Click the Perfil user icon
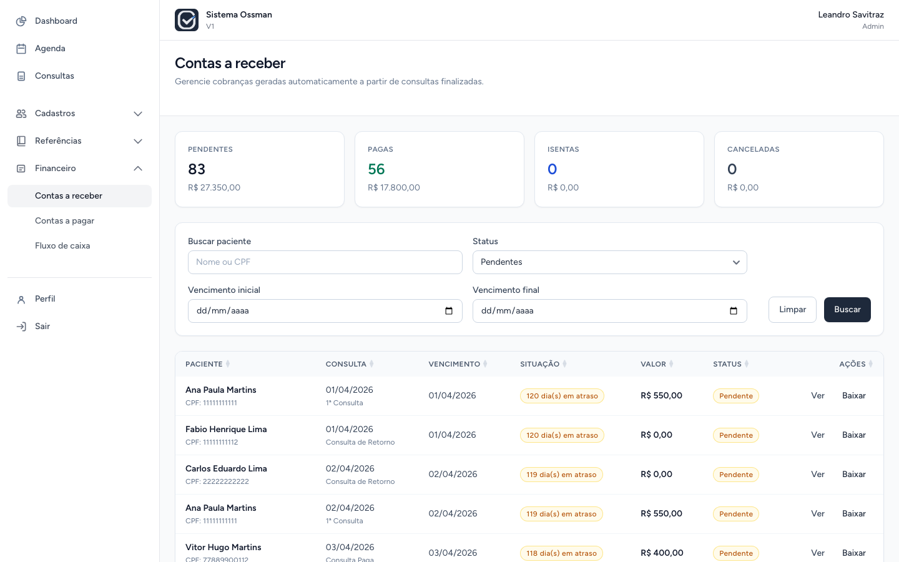The width and height of the screenshot is (899, 562). click(21, 299)
